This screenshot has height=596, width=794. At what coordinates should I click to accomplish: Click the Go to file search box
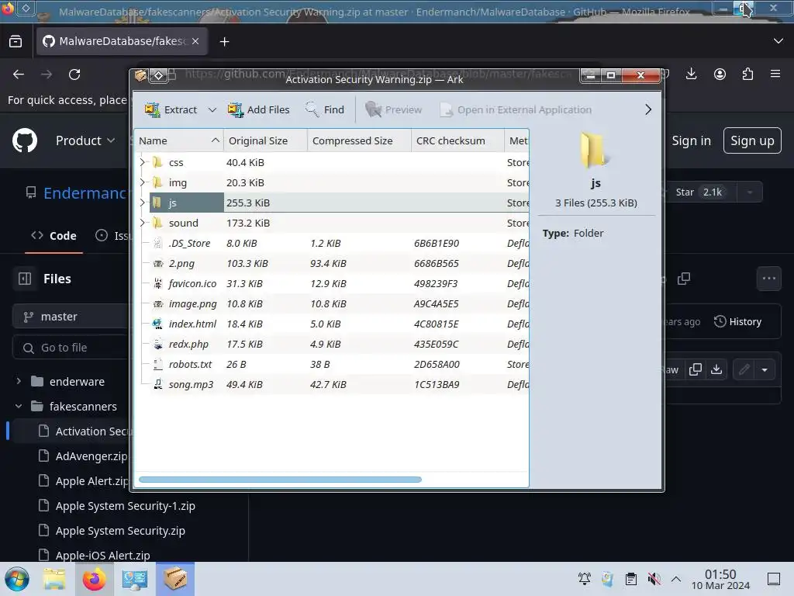click(71, 348)
